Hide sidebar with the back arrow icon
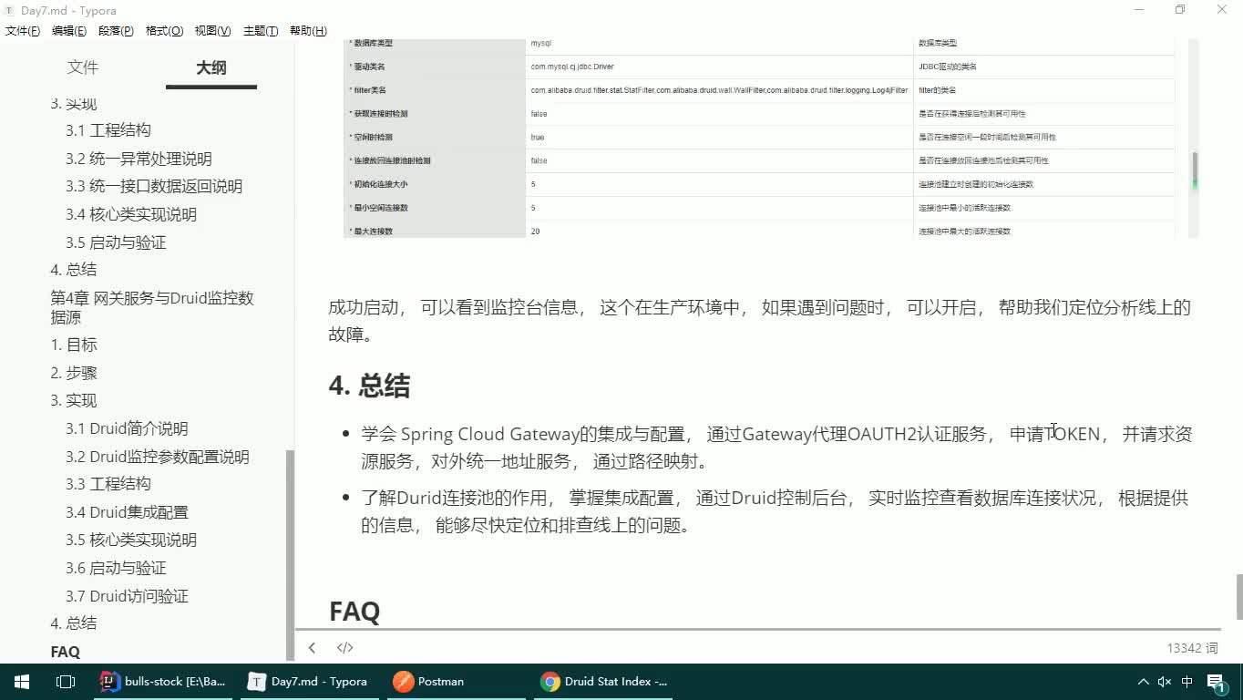The height and width of the screenshot is (700, 1243). 312,648
